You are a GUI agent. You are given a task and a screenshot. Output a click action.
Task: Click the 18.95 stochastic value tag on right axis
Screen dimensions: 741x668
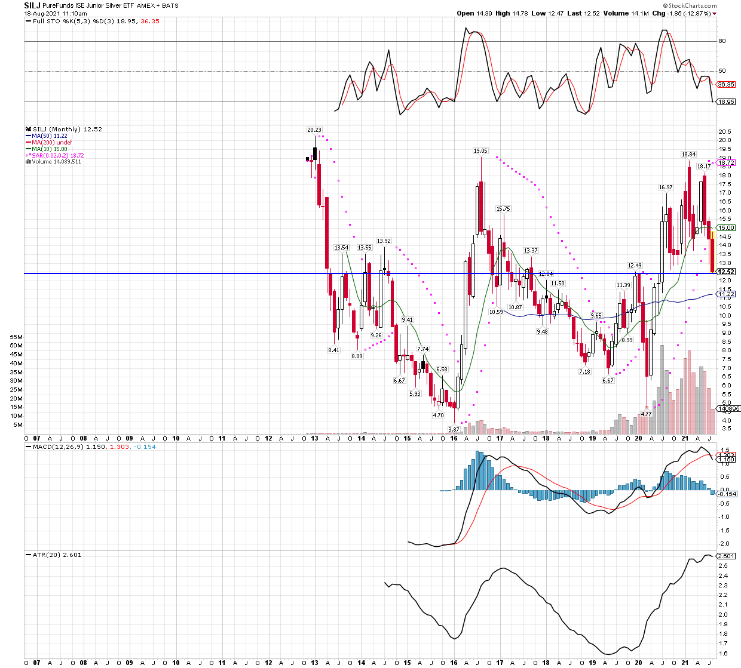point(725,102)
